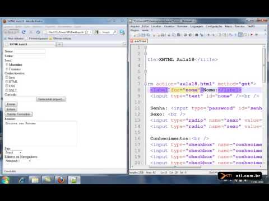Open the URL history dropdown arrow
Viewport: 269px width, 201px height.
point(90,32)
